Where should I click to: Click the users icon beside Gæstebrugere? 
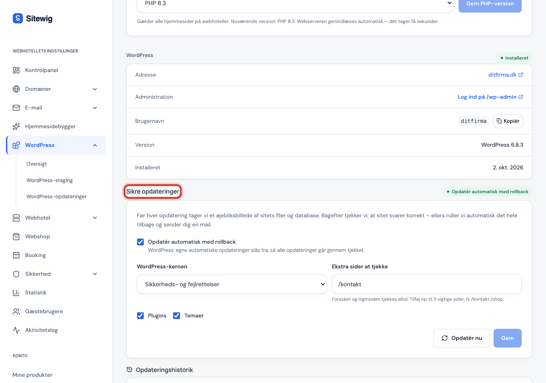(x=16, y=311)
